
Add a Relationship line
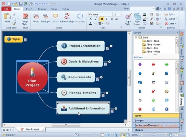click(x=67, y=19)
